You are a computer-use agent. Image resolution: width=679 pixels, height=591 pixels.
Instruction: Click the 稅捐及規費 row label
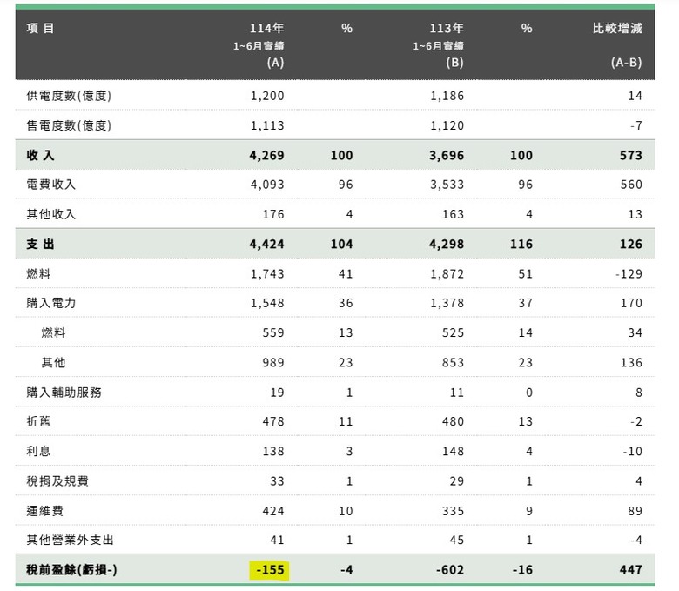point(57,481)
